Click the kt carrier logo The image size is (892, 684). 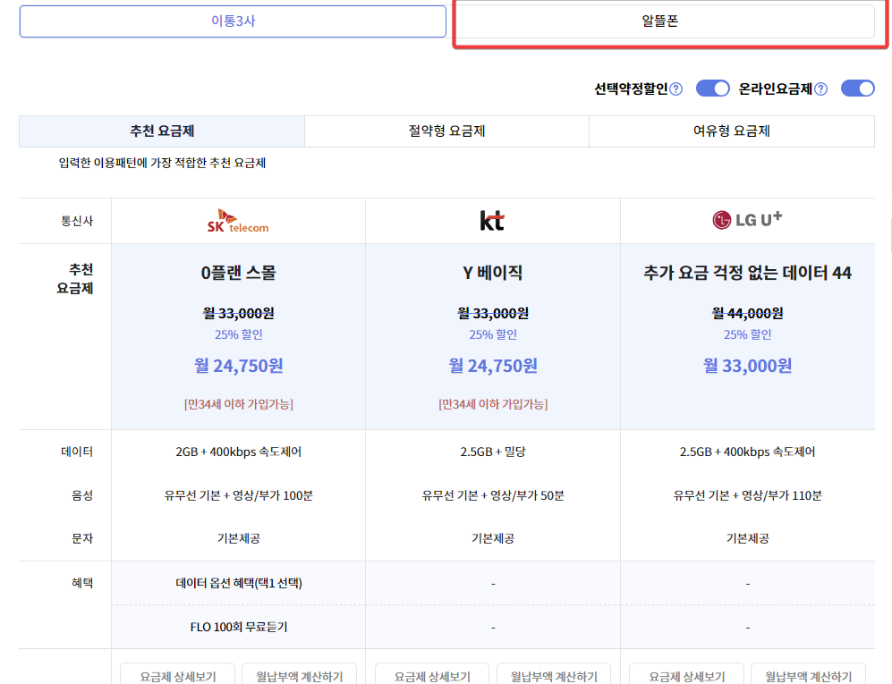492,221
